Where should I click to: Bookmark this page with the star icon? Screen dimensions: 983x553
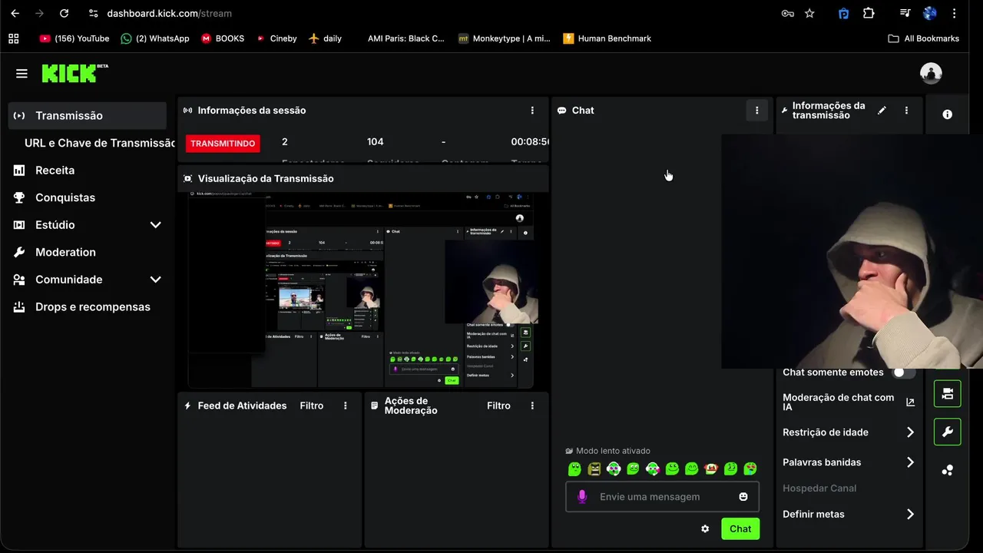(x=809, y=13)
